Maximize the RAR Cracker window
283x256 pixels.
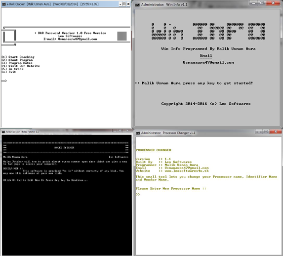pos(124,4)
